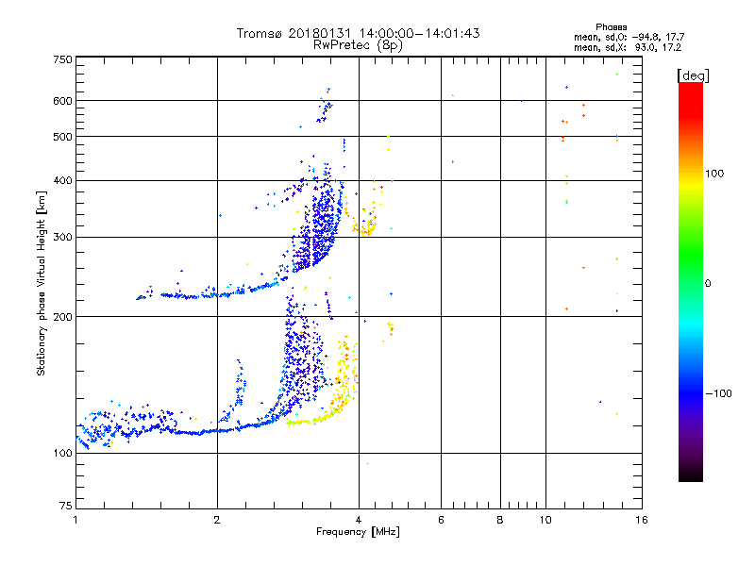755x566 pixels.
Task: Click the y-axis tick label '100'
Action: 62,453
